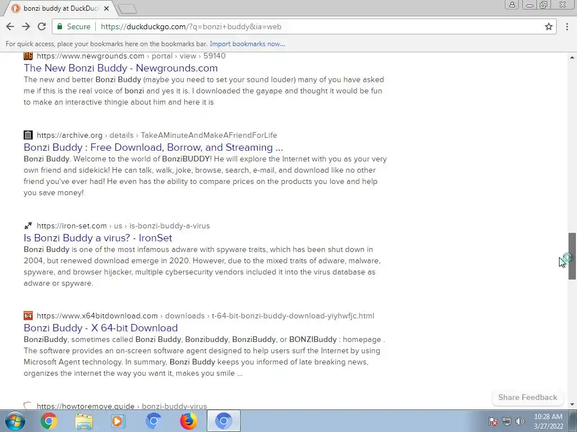Click Share Feedback button
Screen dimensions: 577x432
[x=527, y=397]
